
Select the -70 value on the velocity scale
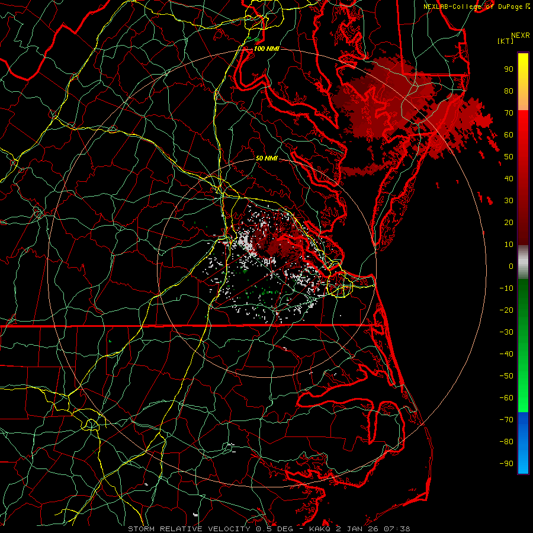pyautogui.click(x=506, y=420)
